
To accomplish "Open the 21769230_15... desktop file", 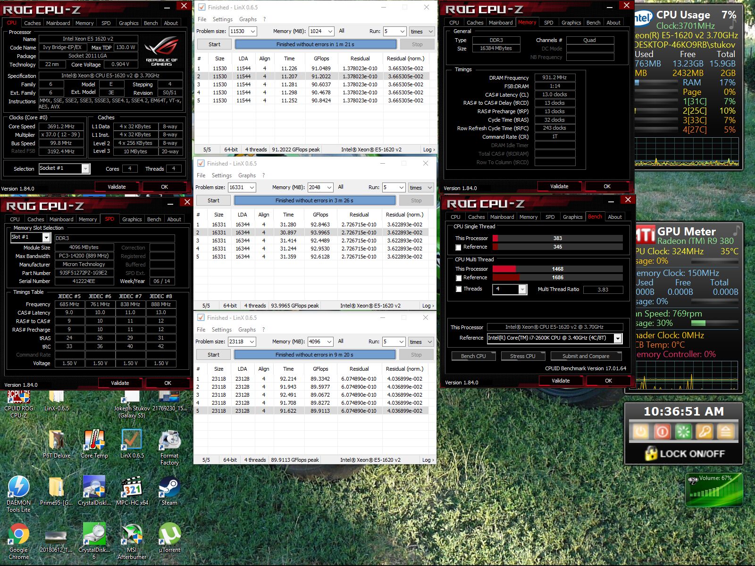I will point(169,401).
